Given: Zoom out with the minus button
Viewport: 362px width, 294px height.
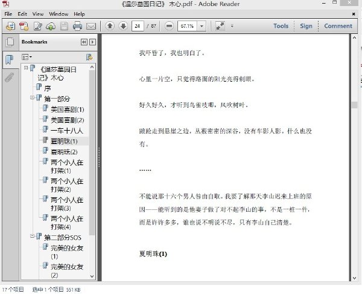Looking at the screenshot, I should (169, 26).
